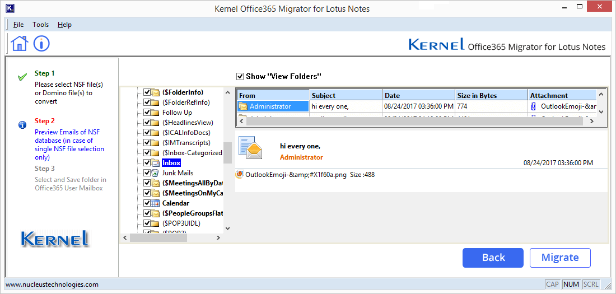Click the ($IMTranscripts) folder icon
Viewport: 616px width, 294px height.
156,143
